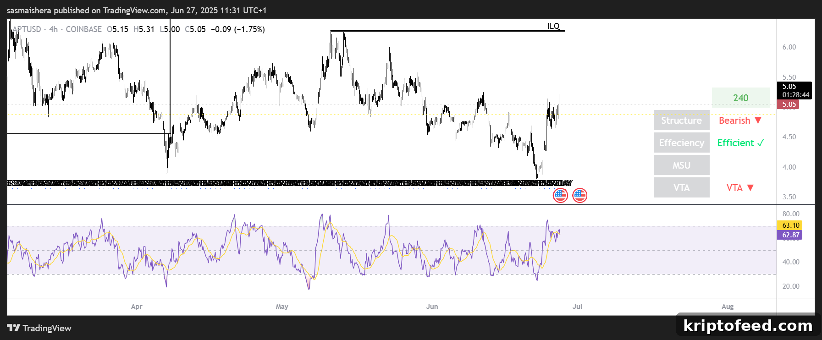Click the 6.00 price axis label
Image resolution: width=822 pixels, height=340 pixels.
click(x=789, y=47)
